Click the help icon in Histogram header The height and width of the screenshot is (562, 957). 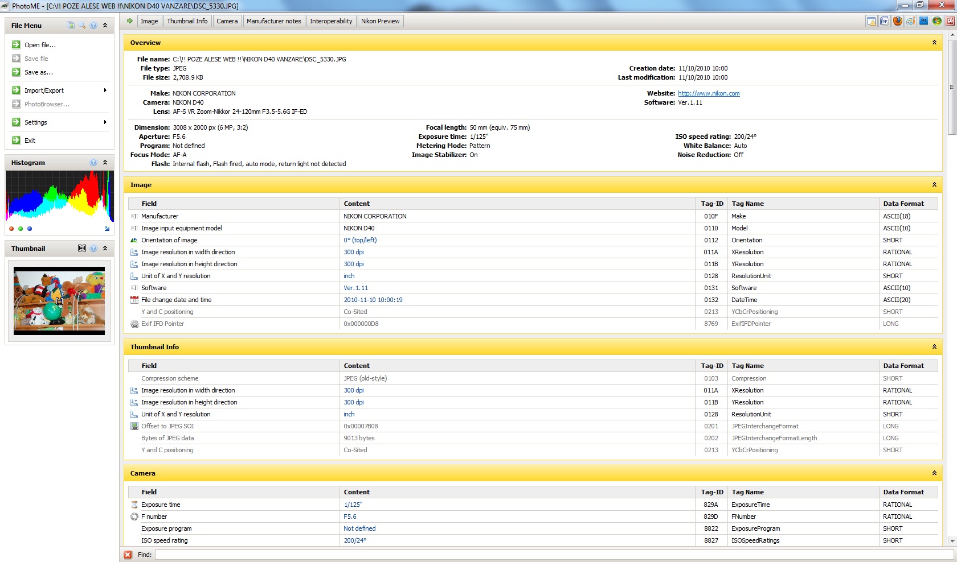(x=93, y=163)
